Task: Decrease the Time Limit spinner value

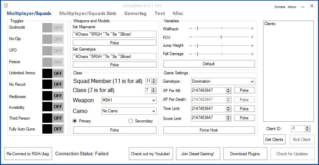Action: [x=228, y=110]
